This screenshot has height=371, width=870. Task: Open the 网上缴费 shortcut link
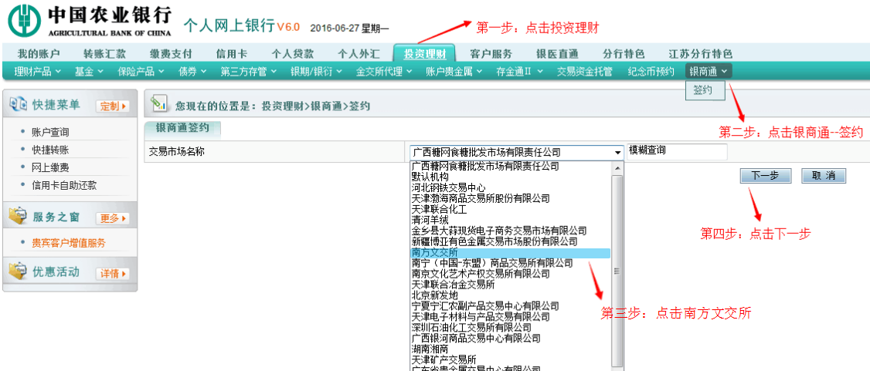click(50, 168)
